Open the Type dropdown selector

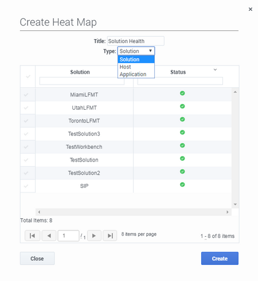[136, 51]
